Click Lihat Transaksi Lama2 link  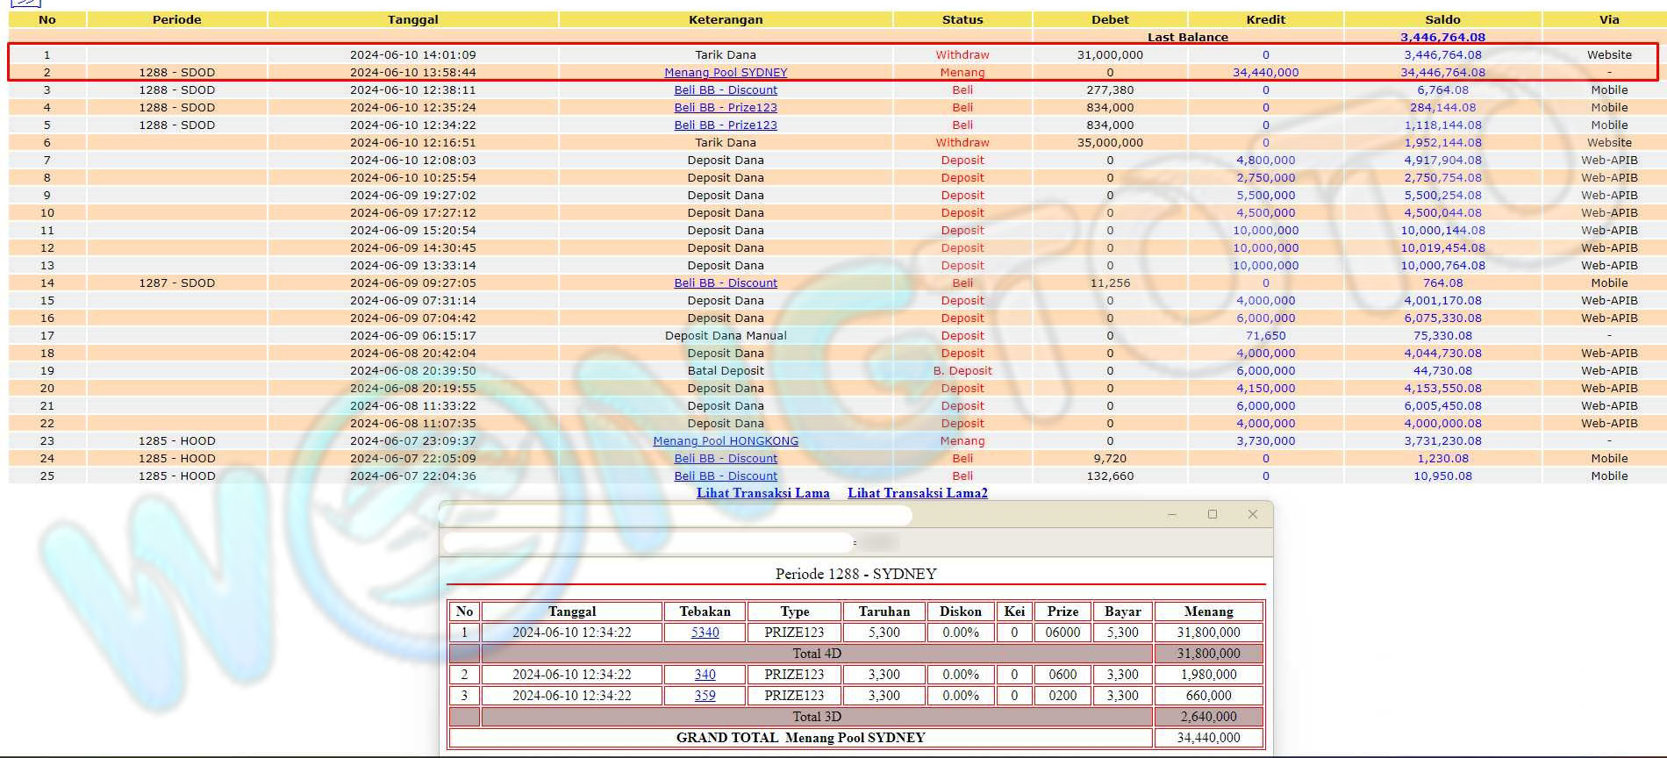point(917,493)
